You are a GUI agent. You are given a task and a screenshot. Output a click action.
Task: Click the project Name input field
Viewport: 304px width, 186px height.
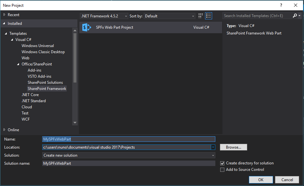(x=129, y=139)
